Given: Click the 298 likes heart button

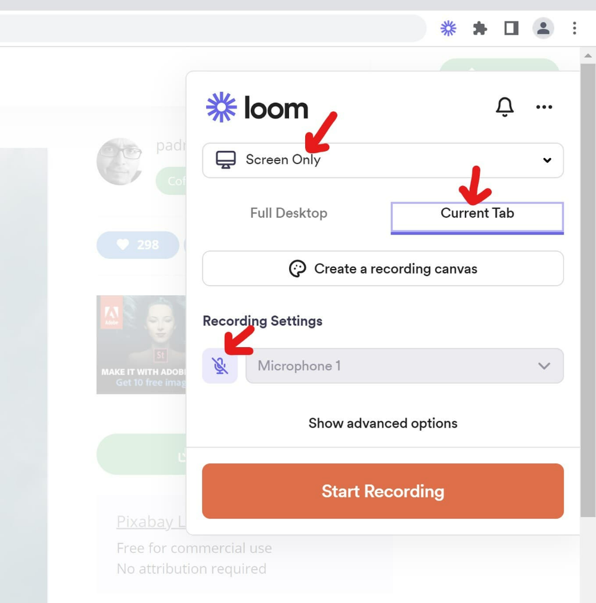Looking at the screenshot, I should pyautogui.click(x=138, y=245).
